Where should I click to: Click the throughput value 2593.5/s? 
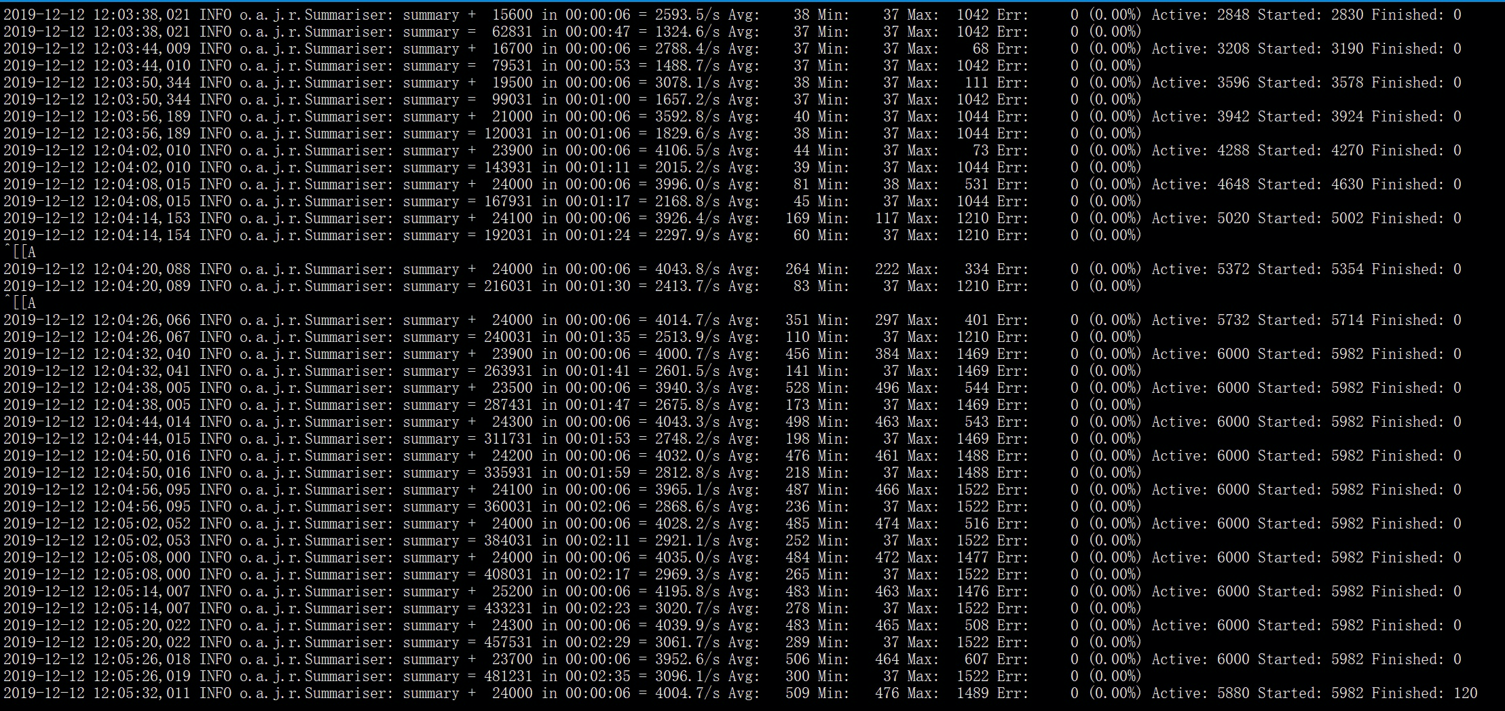tap(687, 15)
